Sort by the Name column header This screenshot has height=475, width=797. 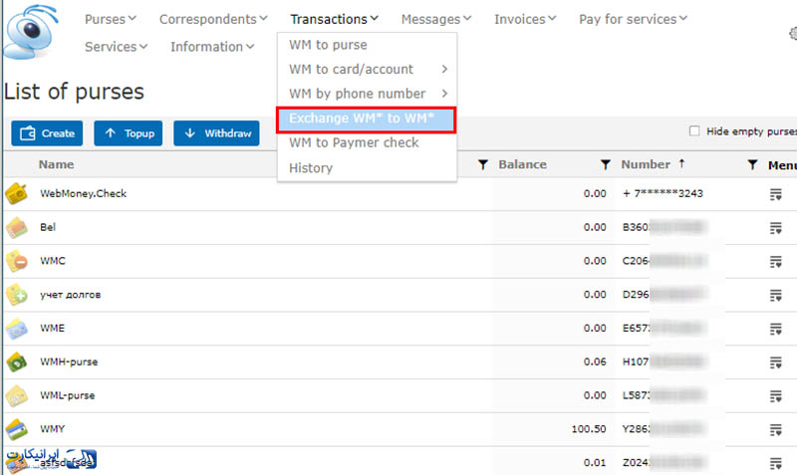57,164
